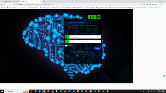Open the XAMPP bookmark folder
This screenshot has width=166, height=93.
tap(23, 7)
